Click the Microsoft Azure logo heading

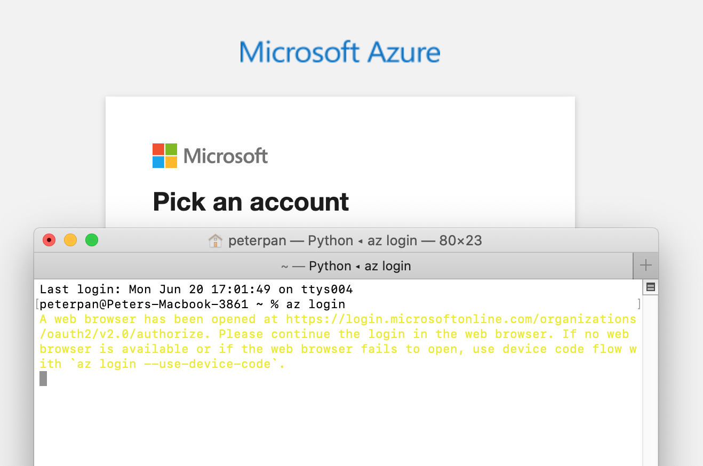pyautogui.click(x=340, y=52)
